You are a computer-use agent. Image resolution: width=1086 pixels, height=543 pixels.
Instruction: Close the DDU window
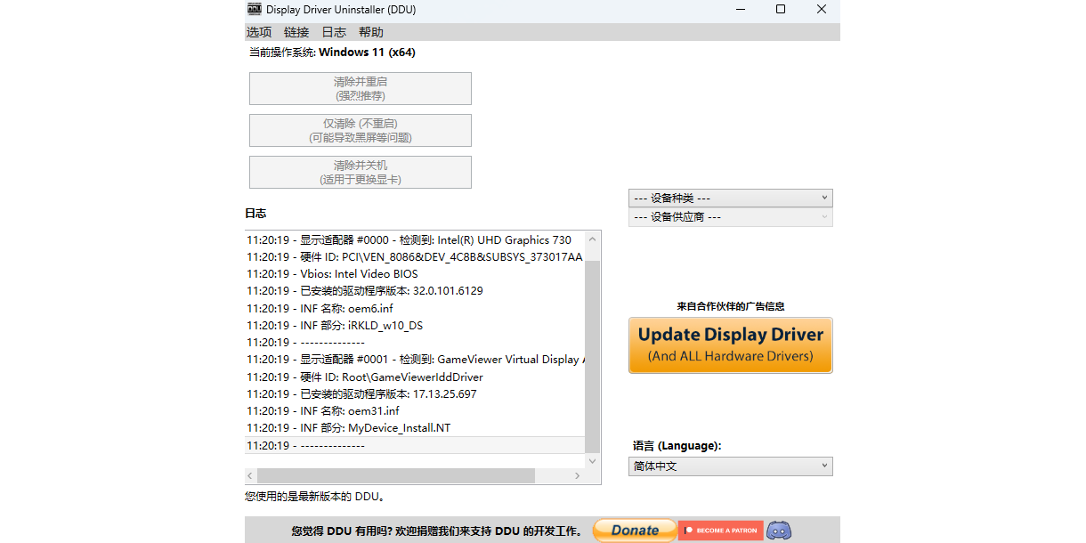coord(821,10)
